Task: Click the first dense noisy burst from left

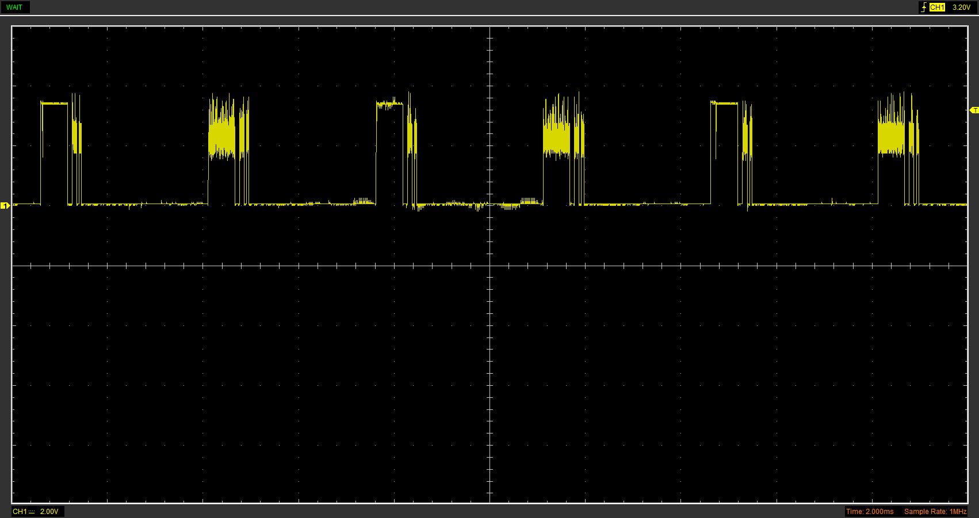Action: click(222, 135)
